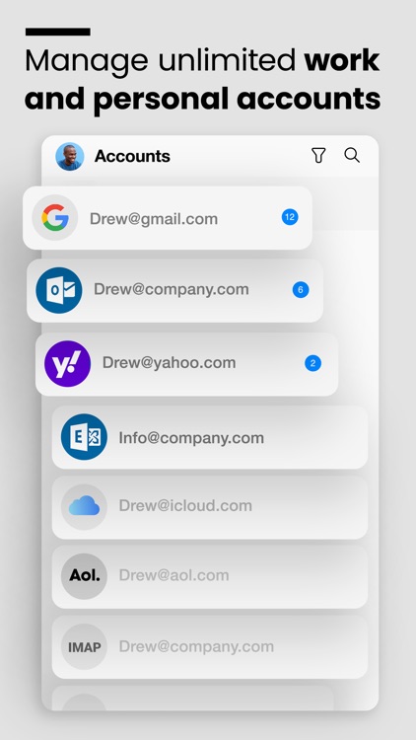The height and width of the screenshot is (740, 416).
Task: Open Drew@company.com IMAP account text
Action: [x=196, y=646]
